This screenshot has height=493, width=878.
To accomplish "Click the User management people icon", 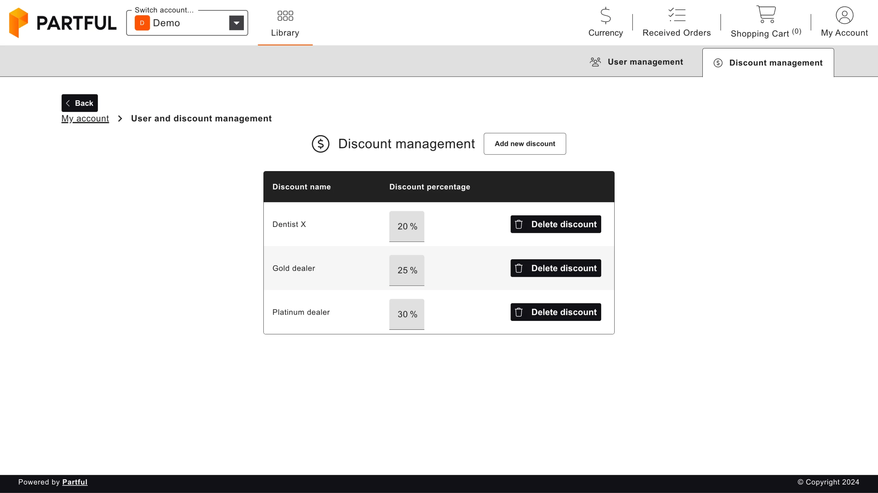I will [595, 62].
